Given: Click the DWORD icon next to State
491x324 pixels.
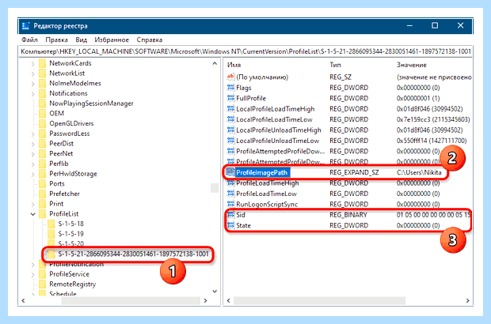Looking at the screenshot, I should tap(230, 225).
